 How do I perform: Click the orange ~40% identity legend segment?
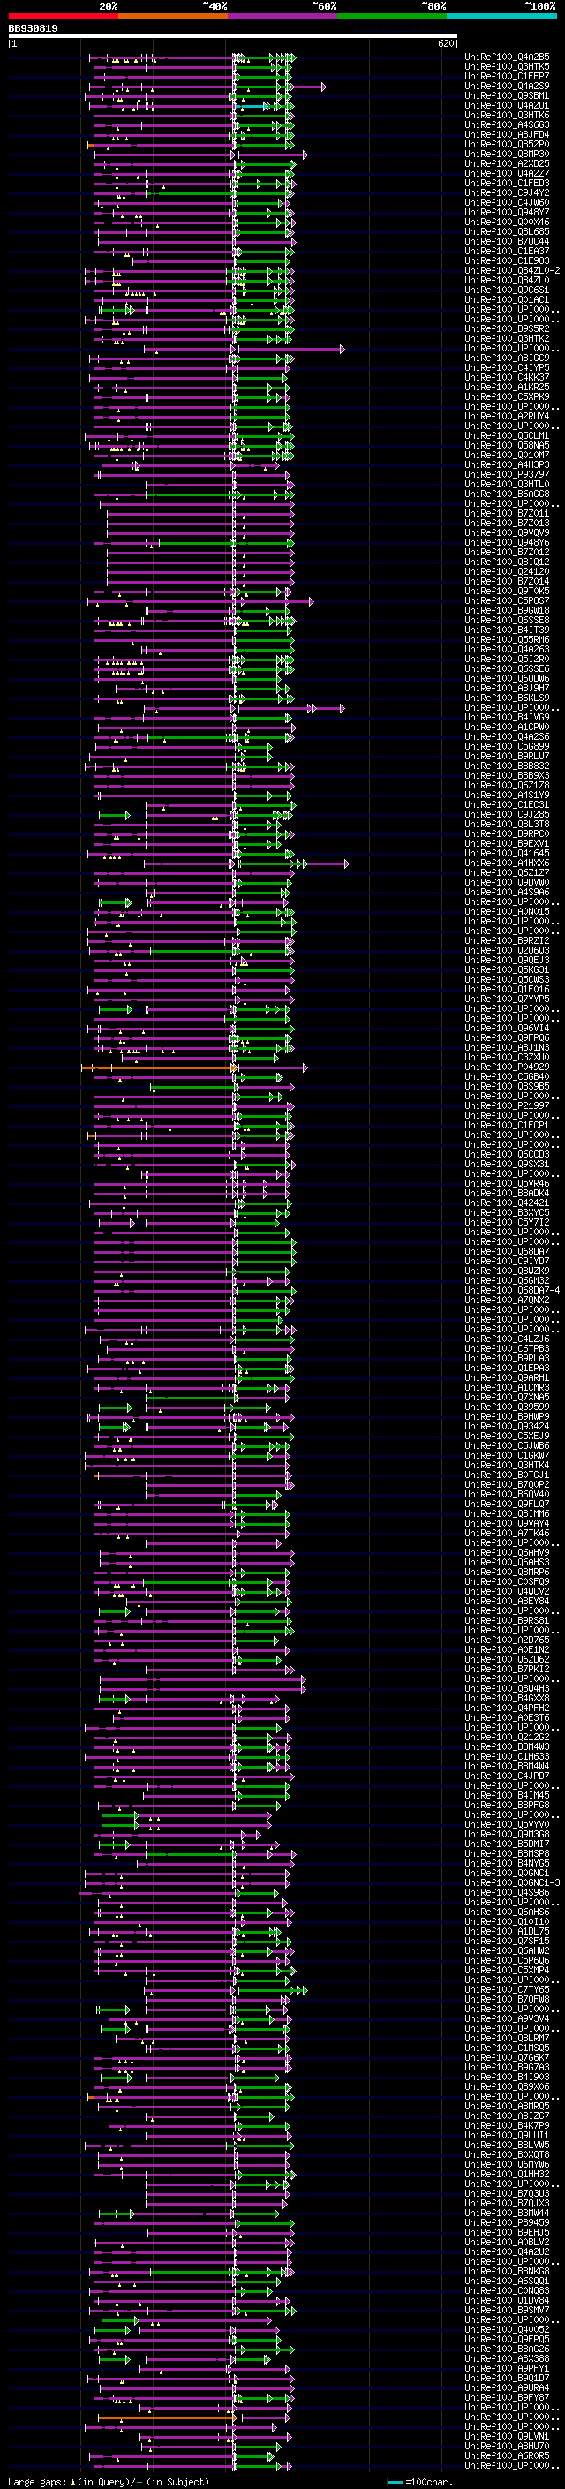(x=173, y=16)
